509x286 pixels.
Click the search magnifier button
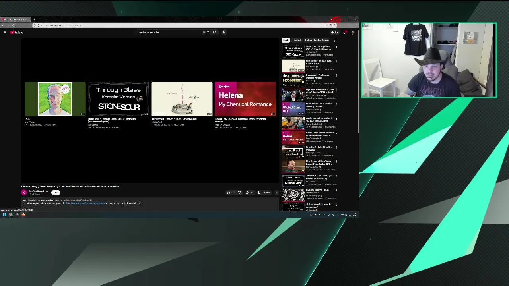coord(214,32)
